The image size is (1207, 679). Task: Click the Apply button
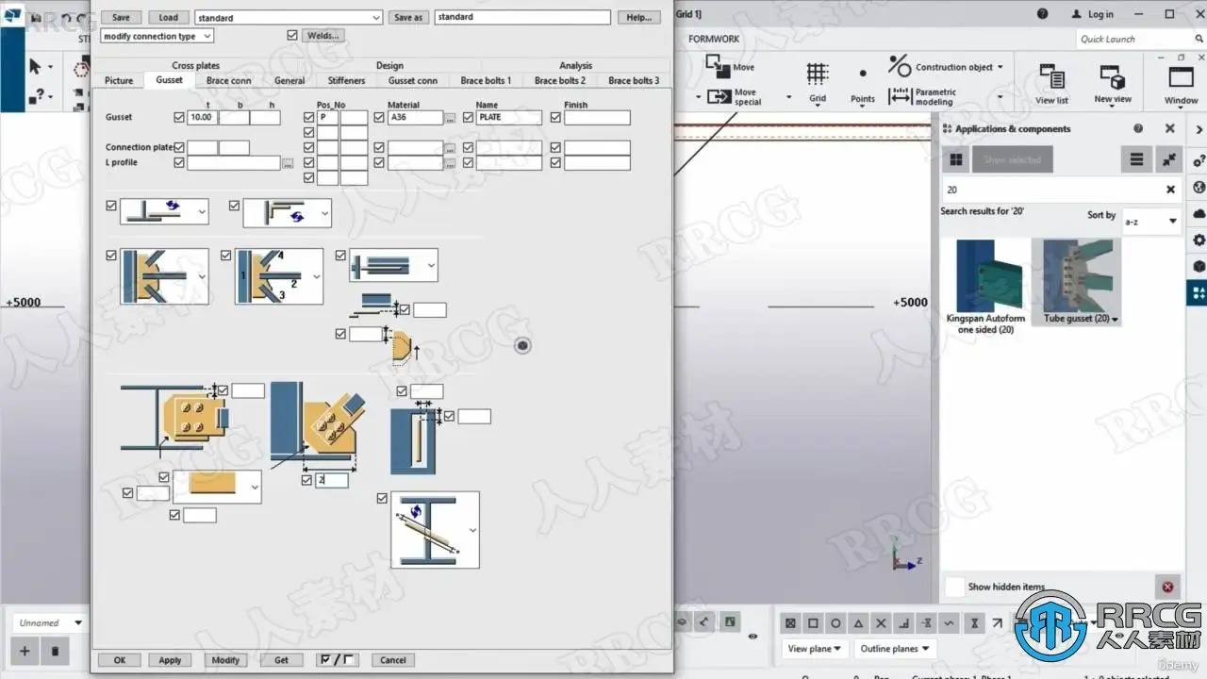click(170, 660)
